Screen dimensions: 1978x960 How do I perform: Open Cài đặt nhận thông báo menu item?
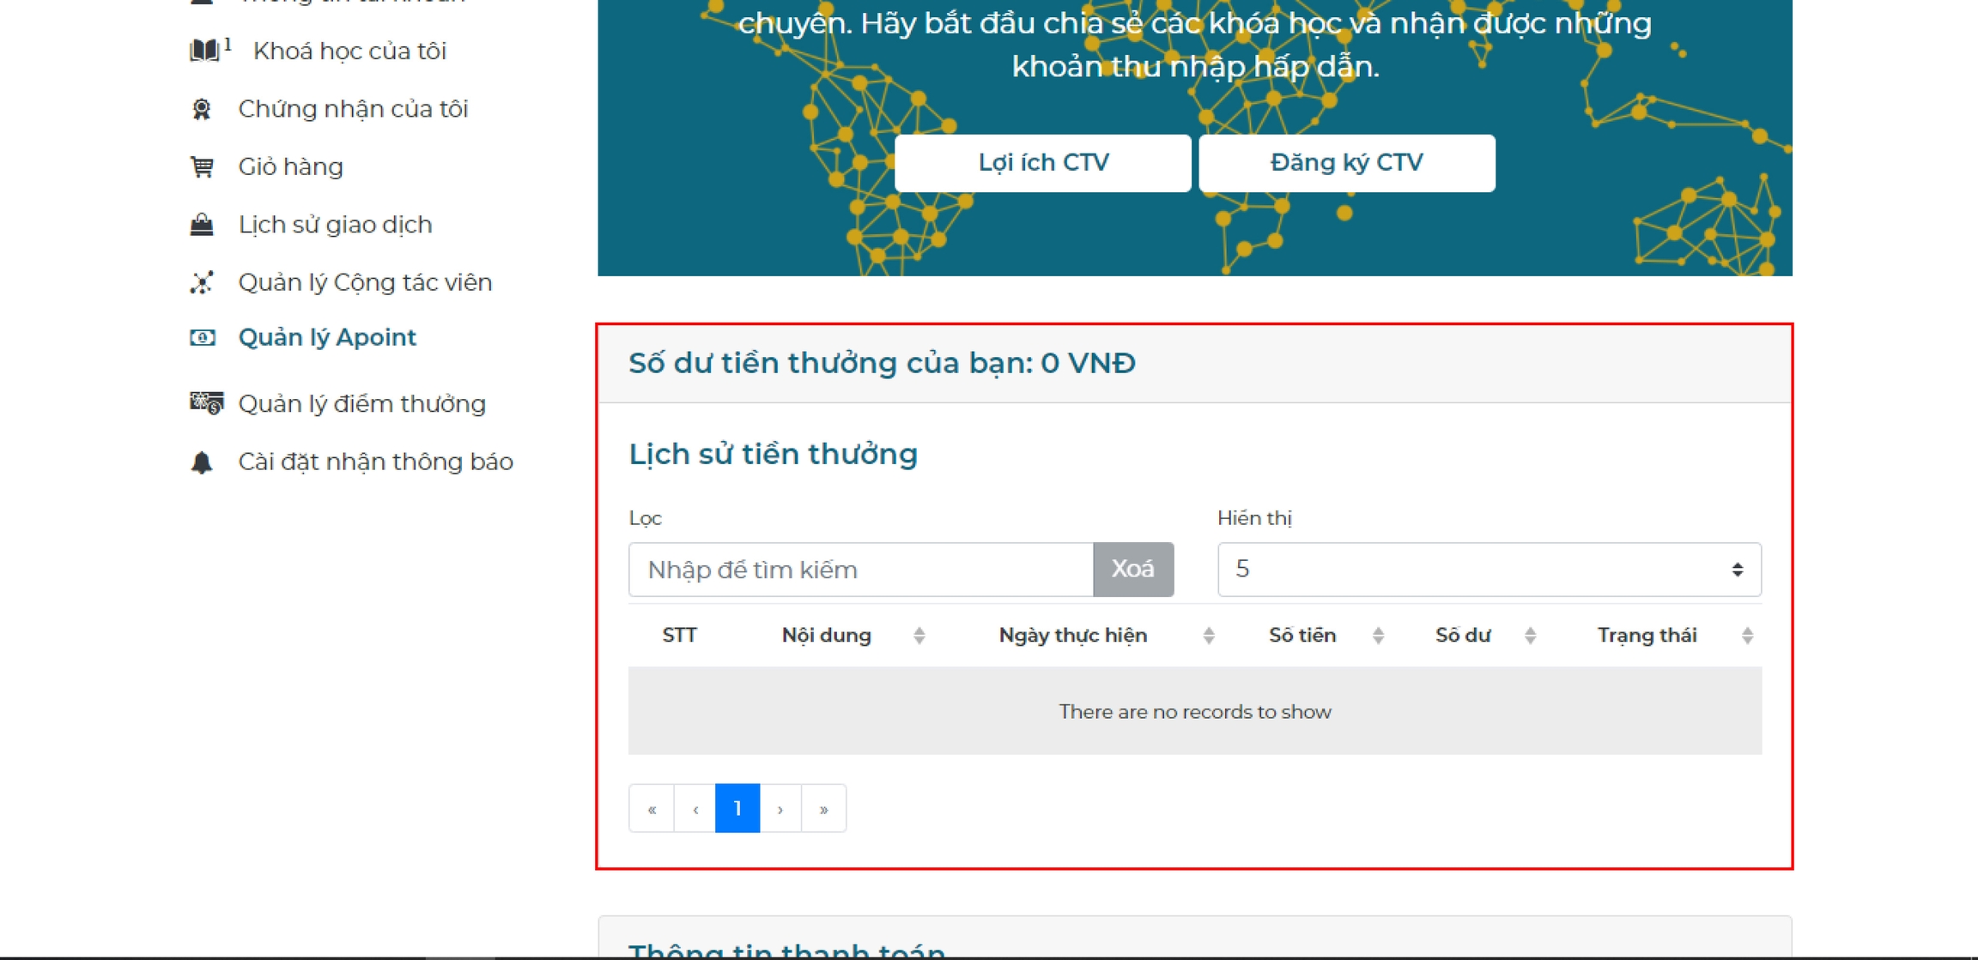(375, 462)
